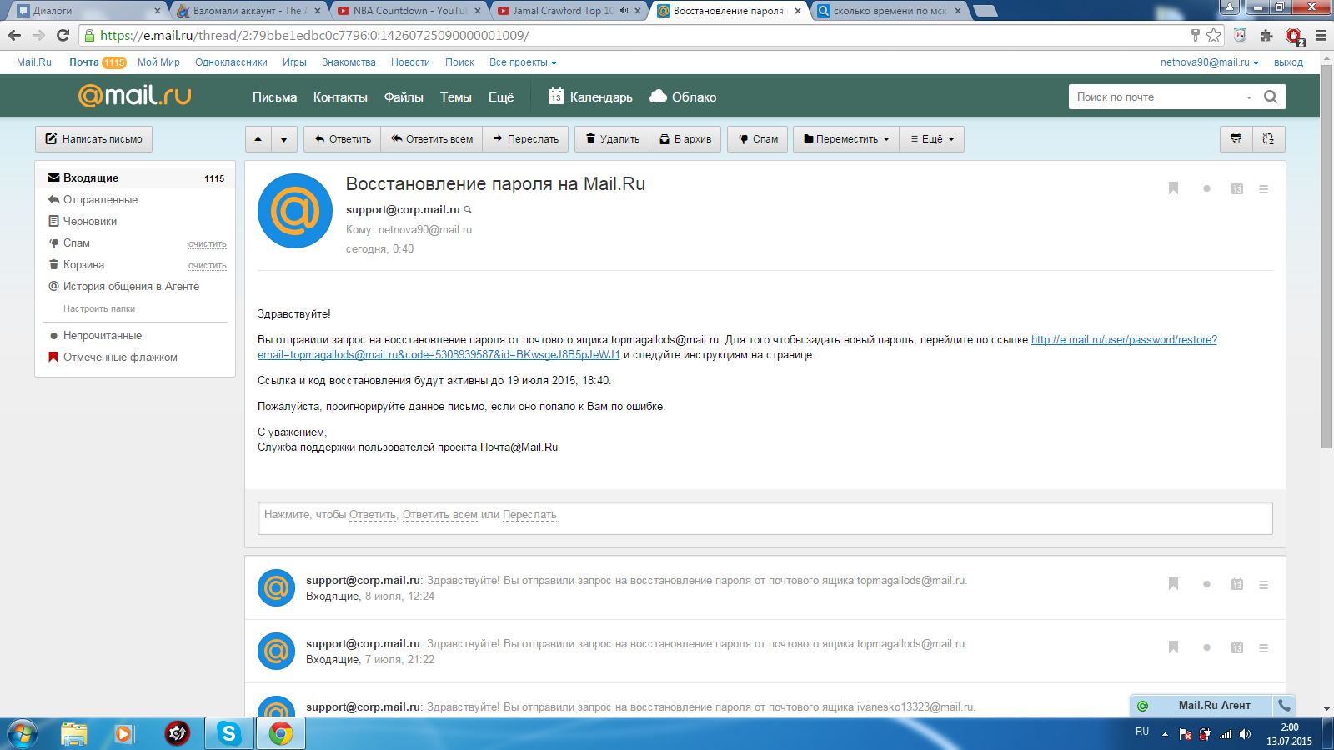Show hidden system tray icons arrow
Image resolution: width=1334 pixels, height=750 pixels.
tap(1165, 734)
